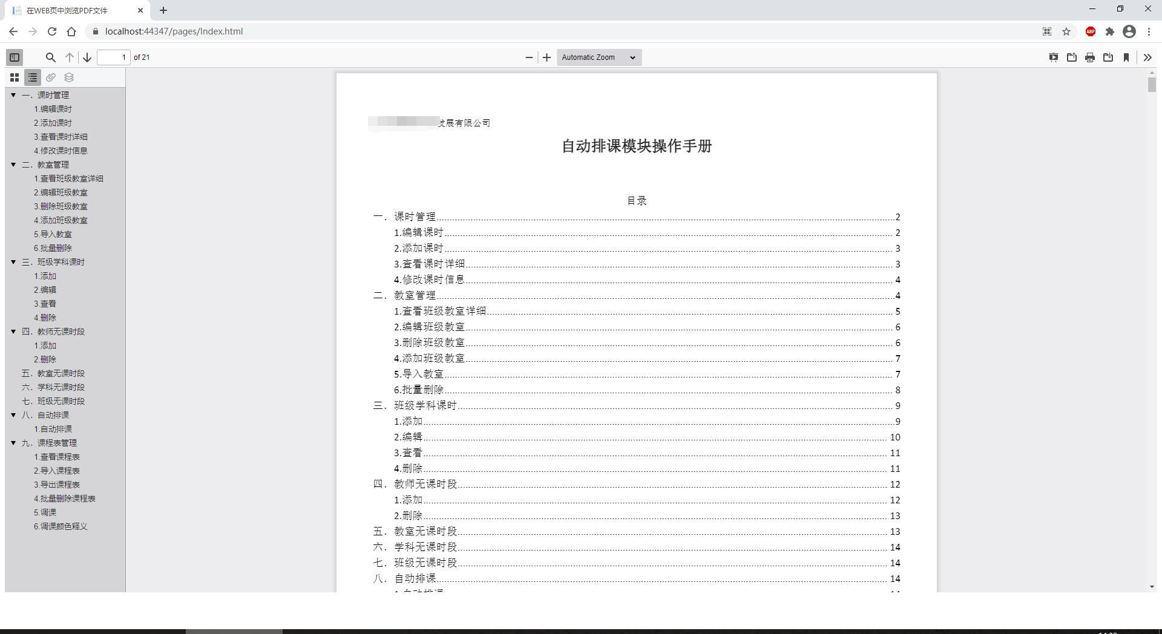Go to previous PDF page

pos(70,57)
